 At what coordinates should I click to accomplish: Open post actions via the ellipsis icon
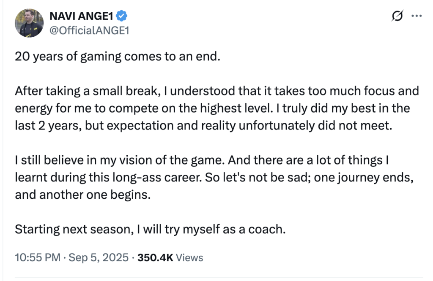(x=416, y=15)
